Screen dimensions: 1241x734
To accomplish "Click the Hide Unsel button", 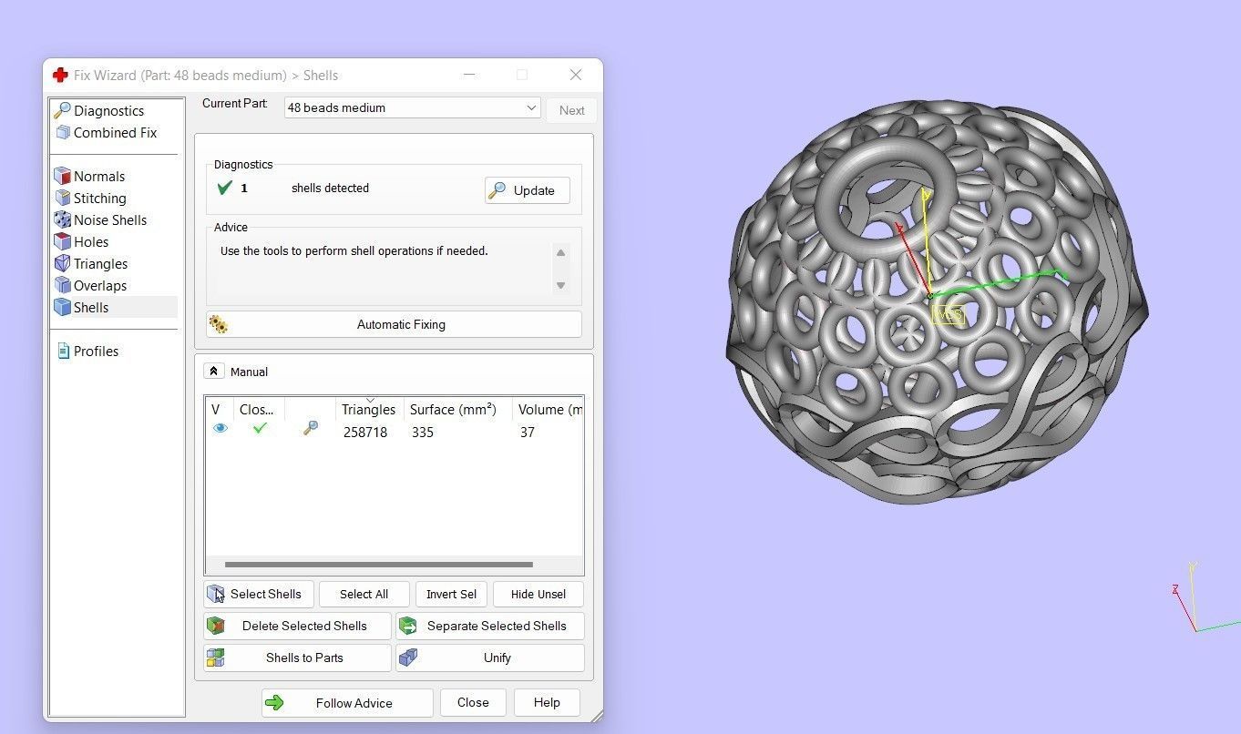I will [x=538, y=594].
